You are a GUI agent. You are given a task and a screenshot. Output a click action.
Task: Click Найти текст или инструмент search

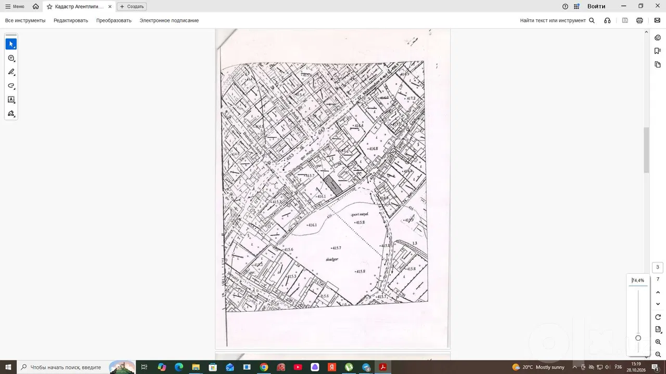click(557, 20)
